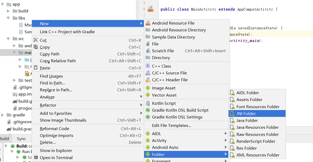This screenshot has height=162, width=313.
Task: Click the C/C++ Header File icon
Action: pos(148,80)
